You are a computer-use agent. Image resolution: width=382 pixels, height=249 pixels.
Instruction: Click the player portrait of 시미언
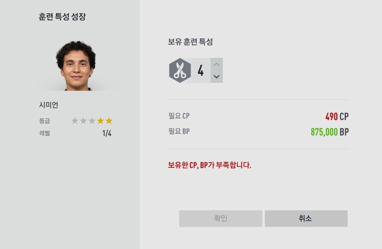click(76, 66)
